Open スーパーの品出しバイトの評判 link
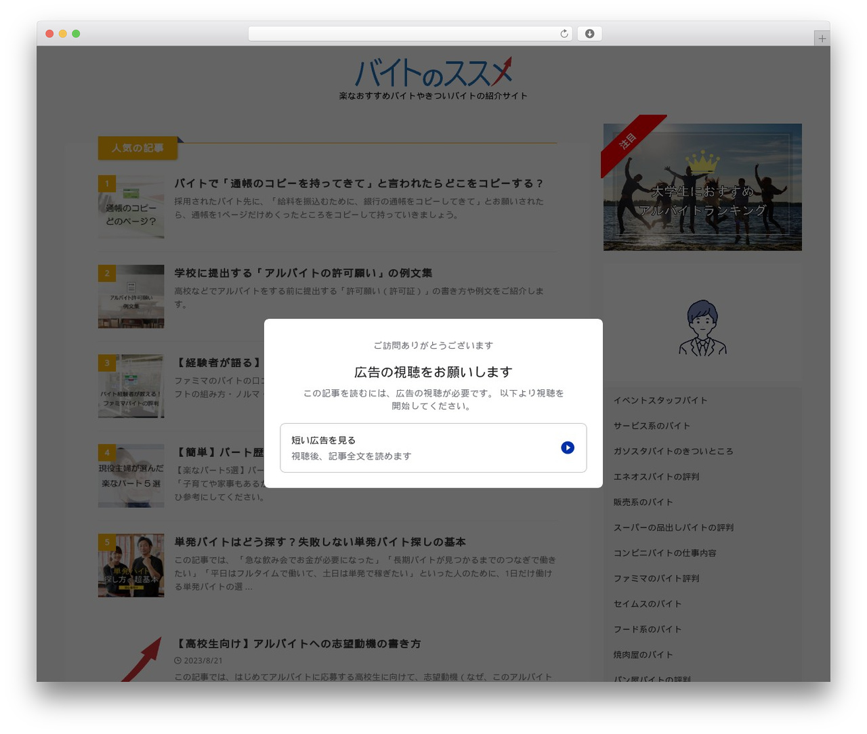867x734 pixels. tap(673, 527)
